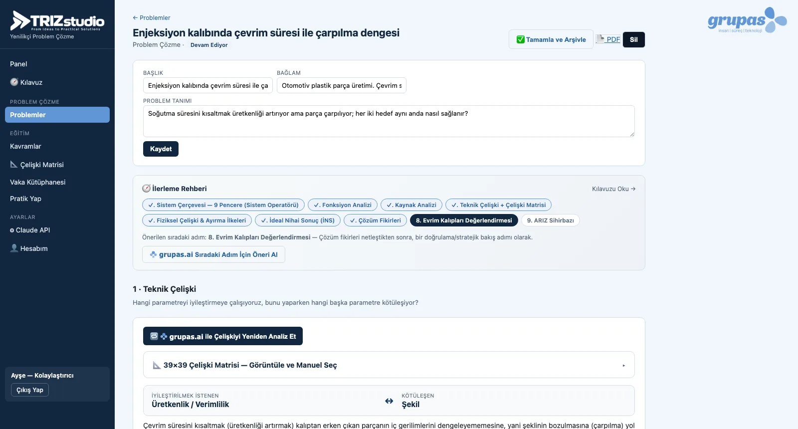Open the Kılavuzu Oku → link
This screenshot has height=429, width=798.
tap(614, 189)
